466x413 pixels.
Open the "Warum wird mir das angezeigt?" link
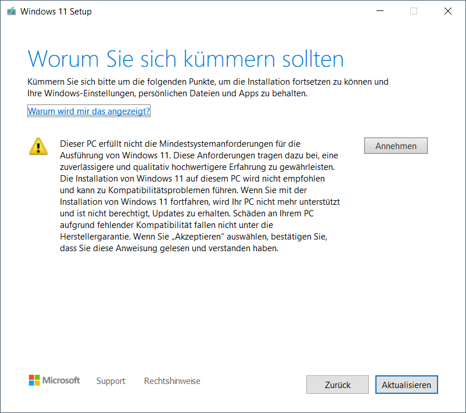point(89,111)
